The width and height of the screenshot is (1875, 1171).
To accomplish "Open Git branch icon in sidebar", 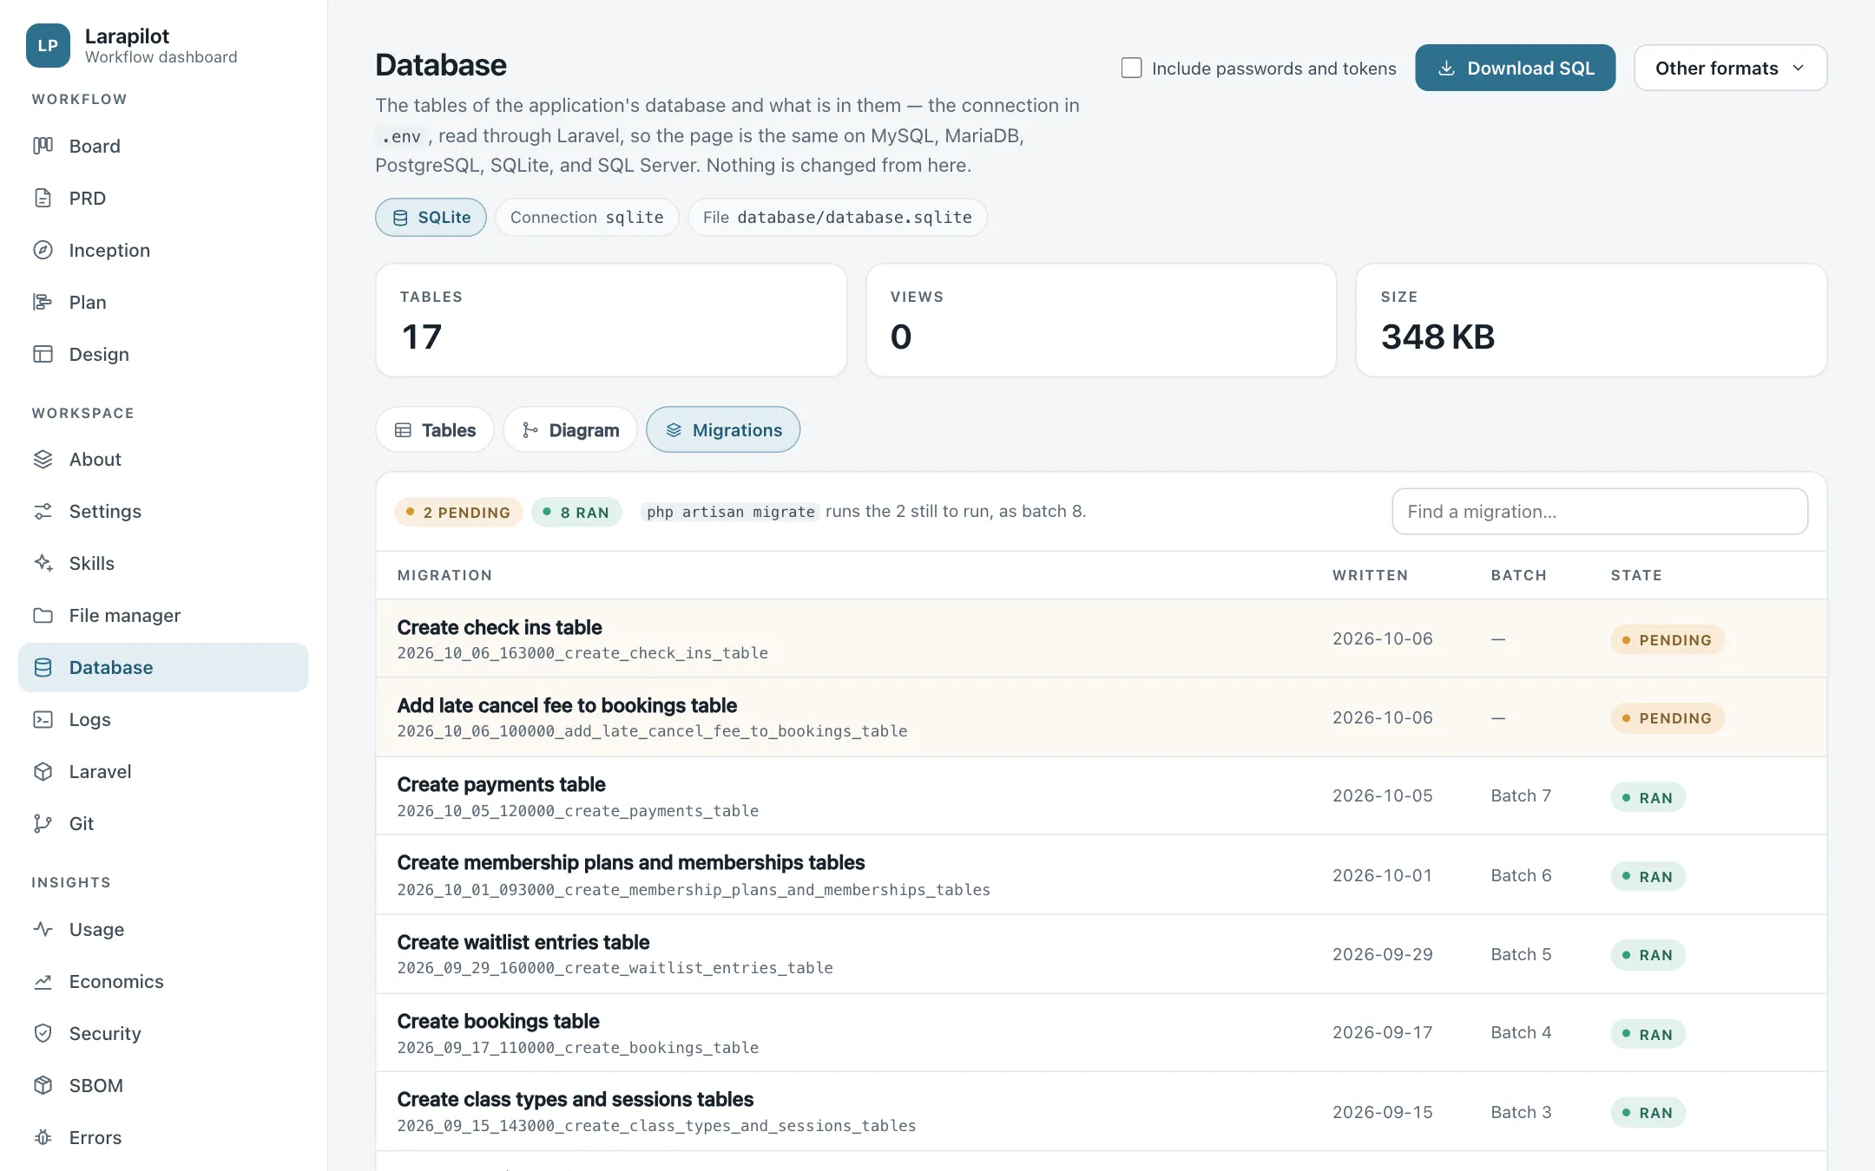I will pyautogui.click(x=43, y=823).
